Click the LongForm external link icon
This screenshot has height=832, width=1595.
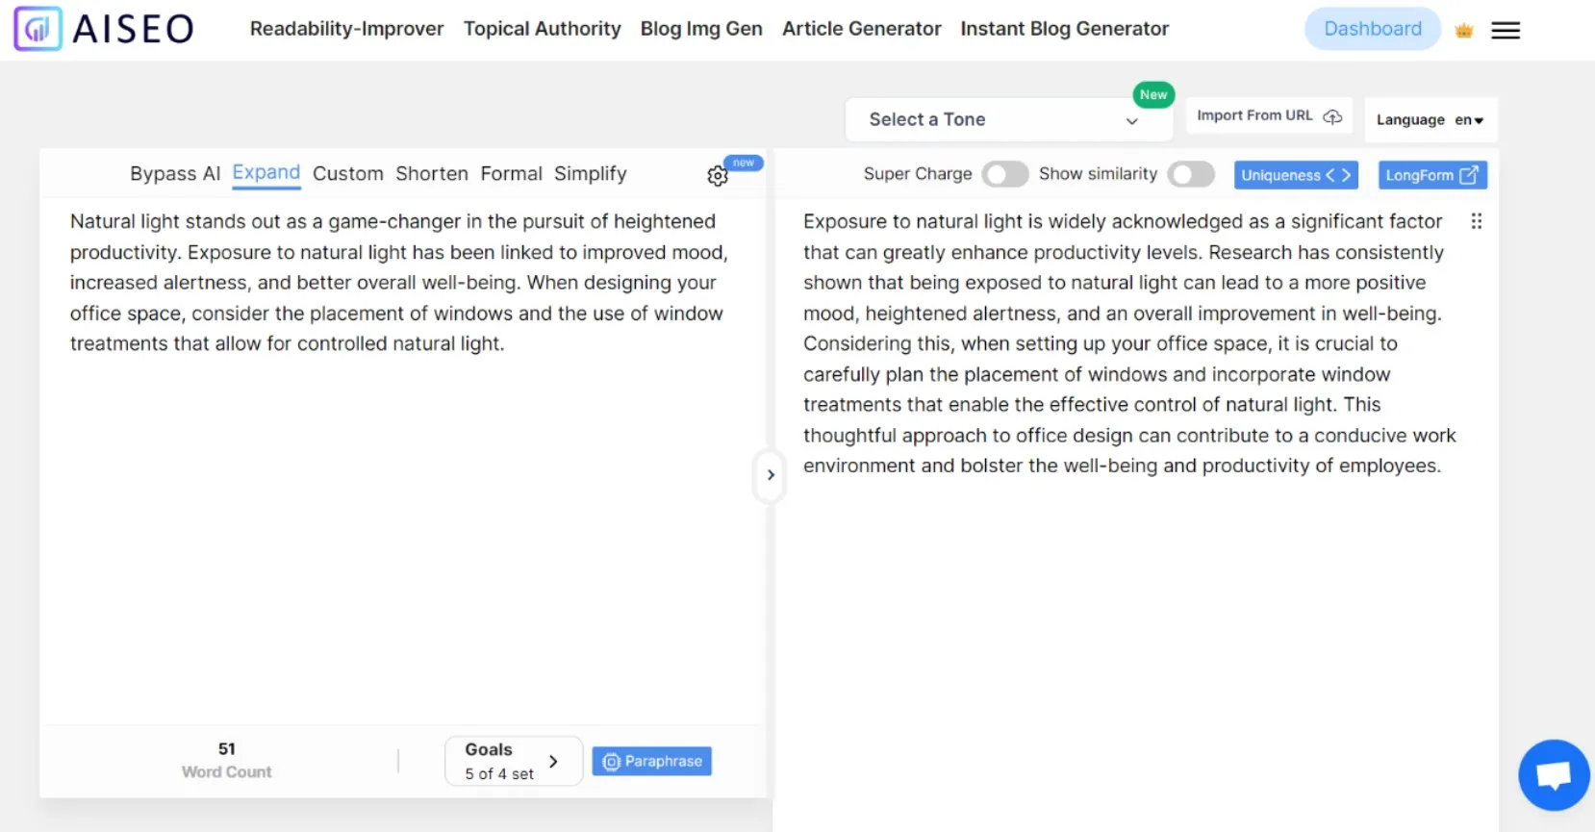pos(1468,175)
